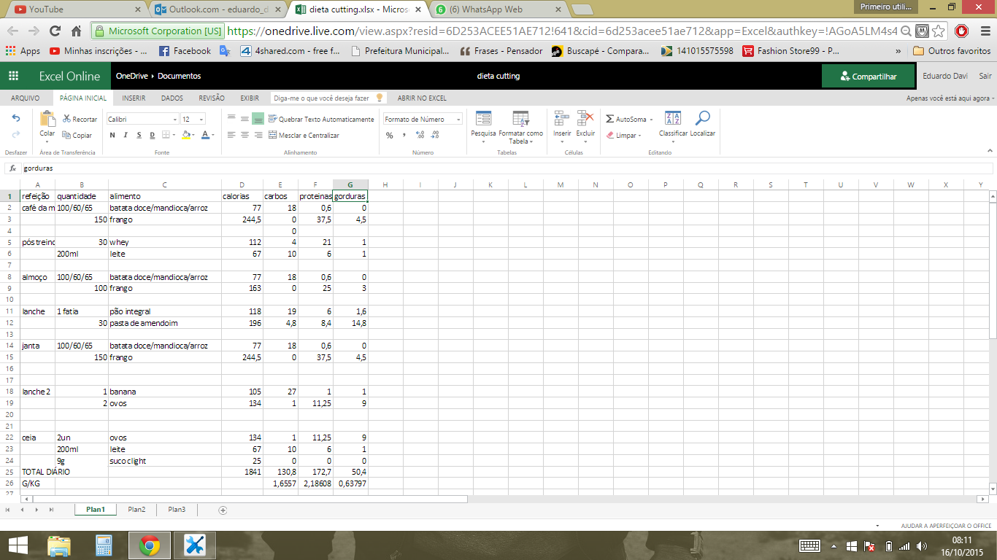Image resolution: width=997 pixels, height=560 pixels.
Task: Select the Plan2 sheet tab
Action: coord(136,510)
